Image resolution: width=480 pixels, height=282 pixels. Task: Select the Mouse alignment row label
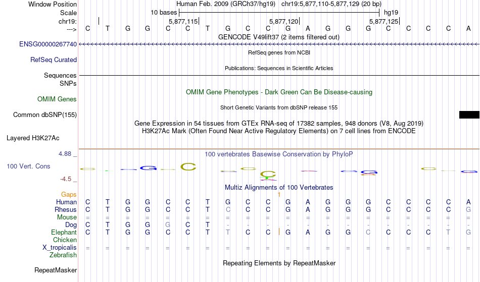pyautogui.click(x=67, y=217)
